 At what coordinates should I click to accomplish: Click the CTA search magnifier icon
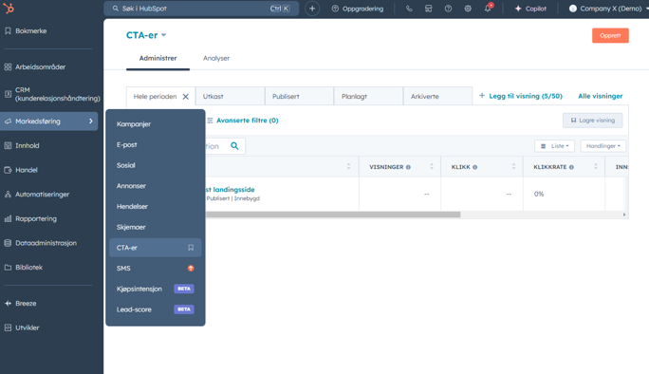click(x=234, y=146)
